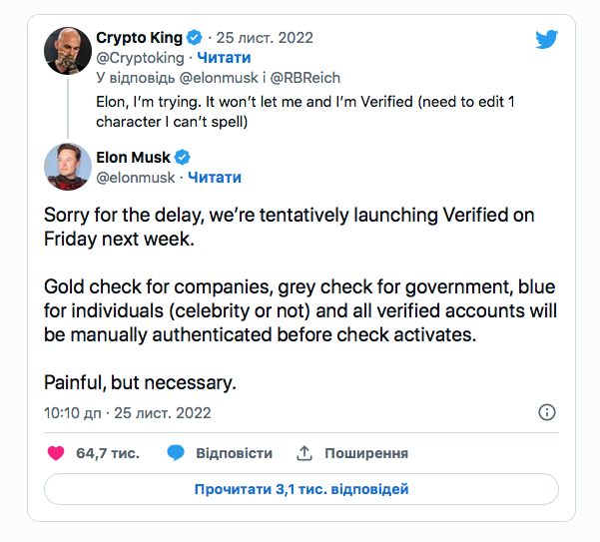Click Crypto King's verified badge

coord(196,38)
